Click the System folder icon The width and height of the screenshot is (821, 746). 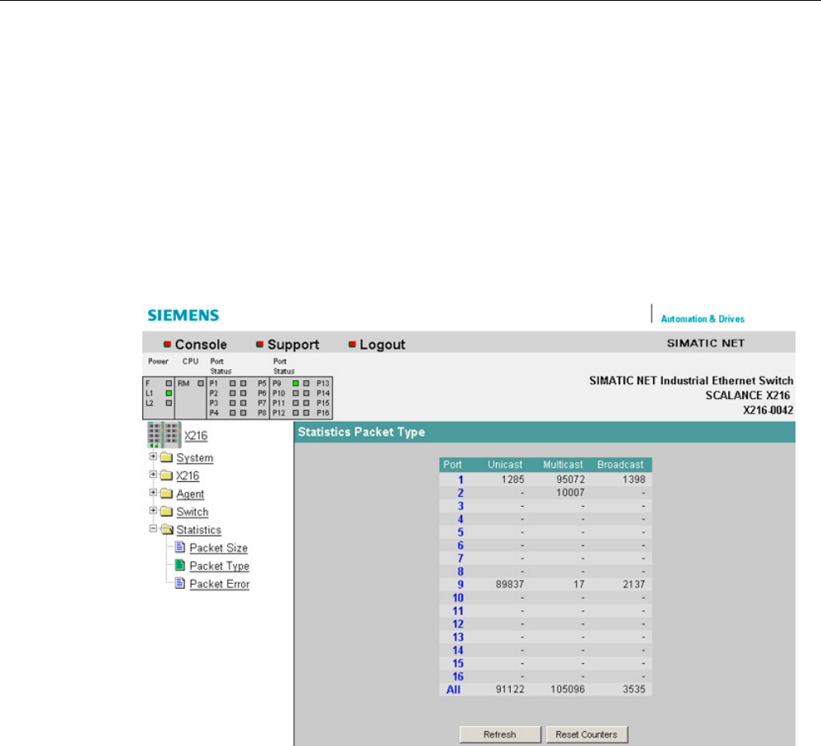click(166, 457)
